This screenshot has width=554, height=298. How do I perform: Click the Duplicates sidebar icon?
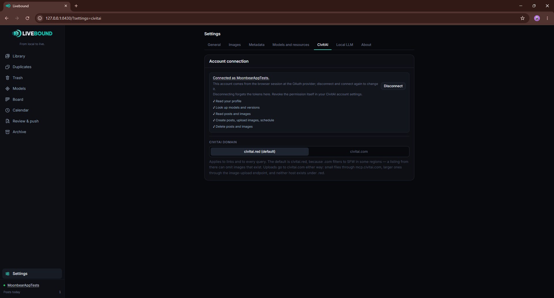(8, 67)
